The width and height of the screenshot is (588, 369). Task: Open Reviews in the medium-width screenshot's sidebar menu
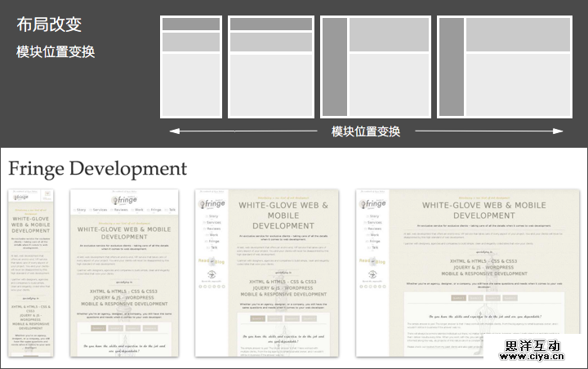[212, 229]
